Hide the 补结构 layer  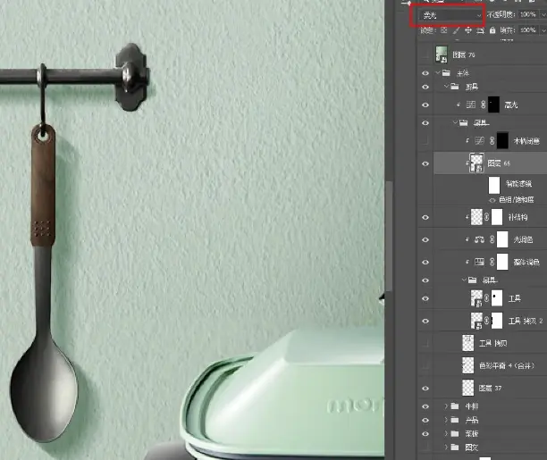[425, 217]
